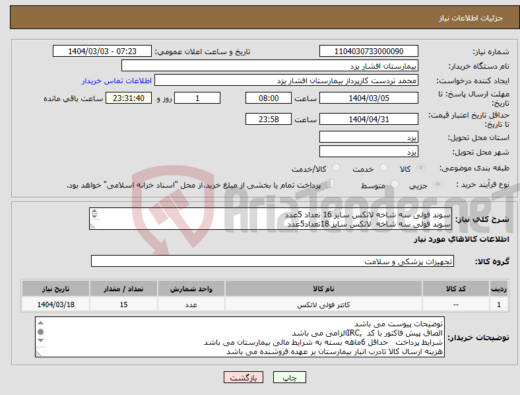Select the کالا/خدمت radio button
Screen dimensions: 520x395
pos(337,168)
